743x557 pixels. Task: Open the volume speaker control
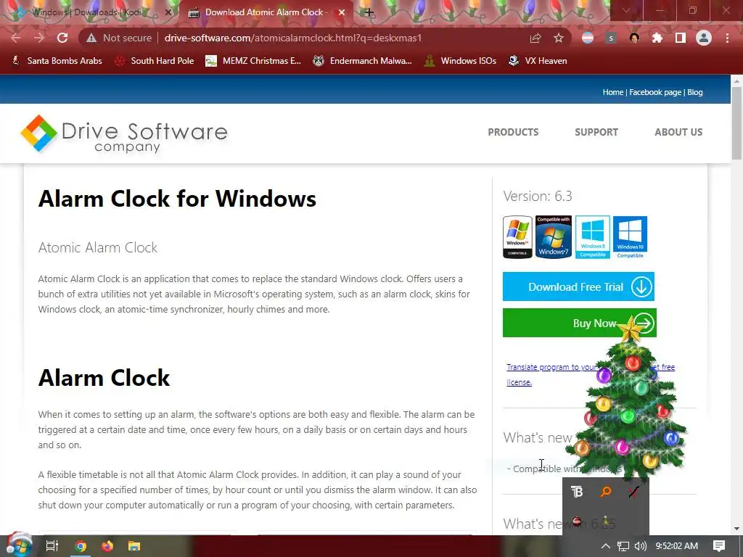641,546
